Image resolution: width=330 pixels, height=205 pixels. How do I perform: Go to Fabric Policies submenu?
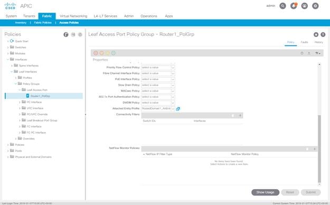pyautogui.click(x=43, y=23)
